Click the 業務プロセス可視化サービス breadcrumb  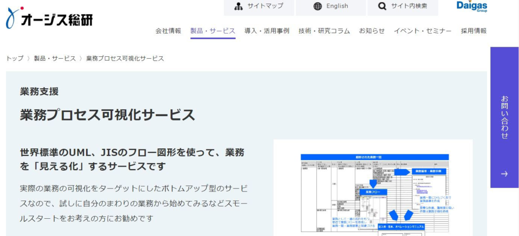125,58
